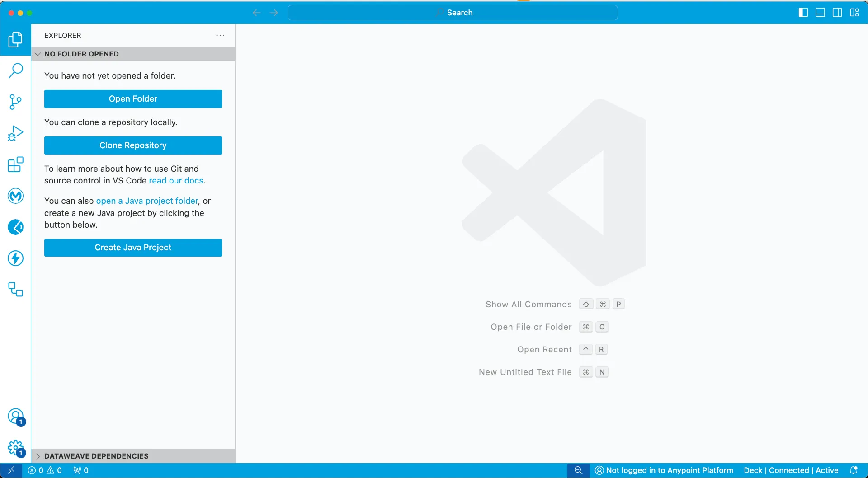
Task: Click the zoom magnifier status bar icon
Action: point(578,470)
